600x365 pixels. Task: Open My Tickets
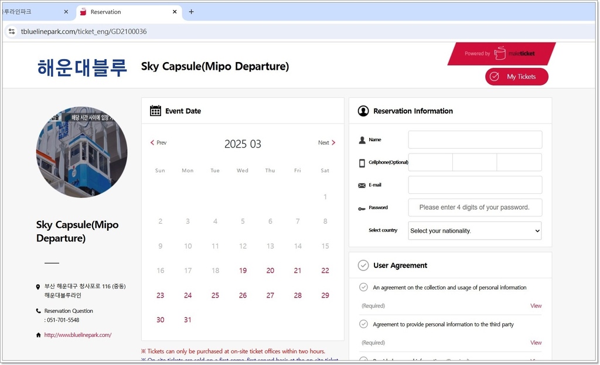pyautogui.click(x=517, y=77)
